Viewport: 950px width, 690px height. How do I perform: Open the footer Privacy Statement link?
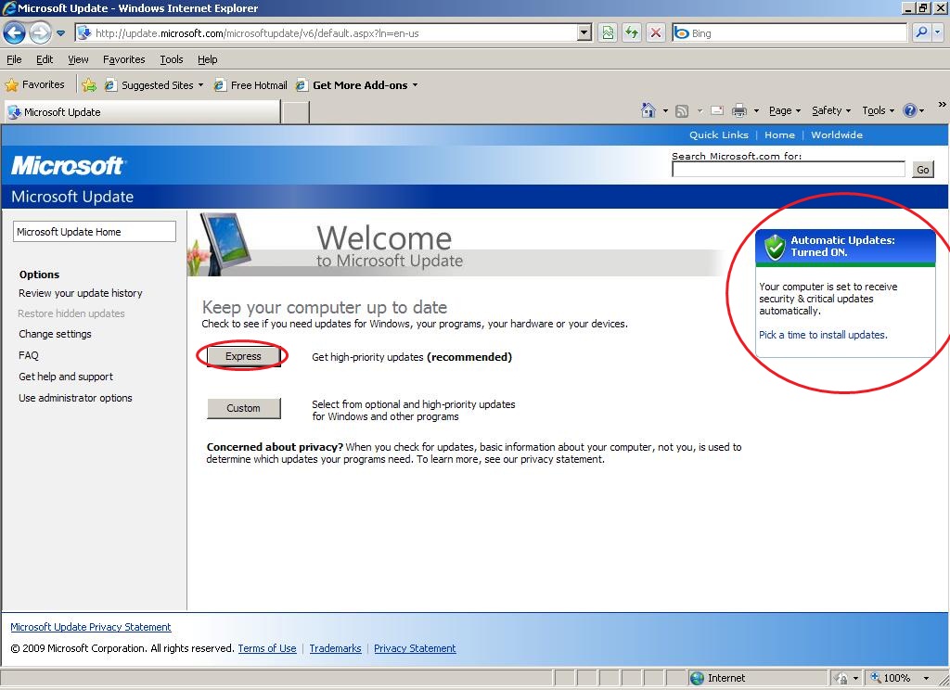pos(415,648)
